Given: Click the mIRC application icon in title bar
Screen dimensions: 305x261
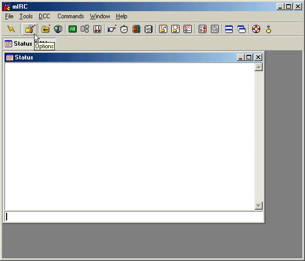Looking at the screenshot, I should pos(7,7).
